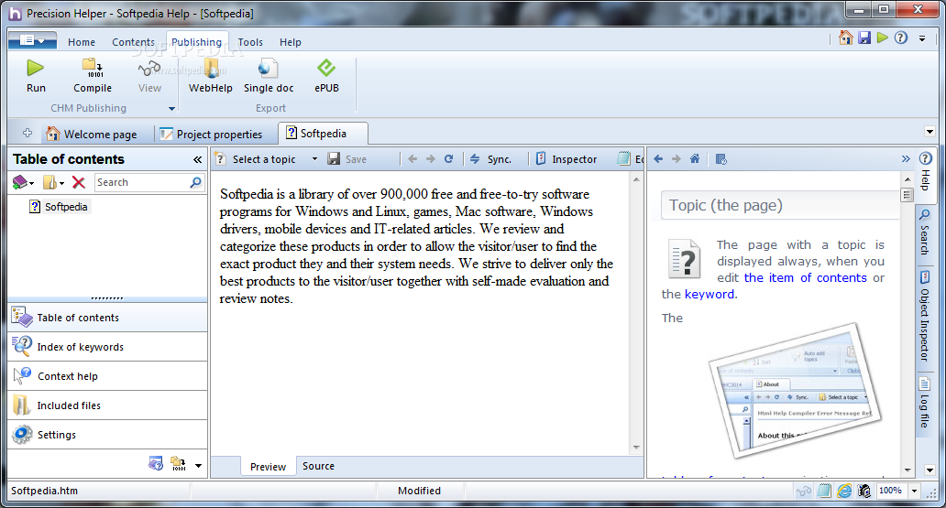Open the Home ribbon tab

(x=82, y=42)
